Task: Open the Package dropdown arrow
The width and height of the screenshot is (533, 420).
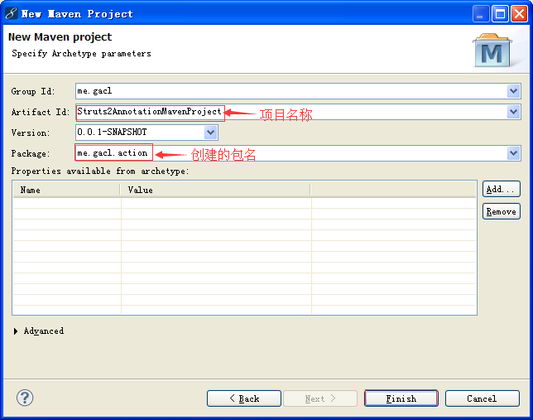Action: 513,153
